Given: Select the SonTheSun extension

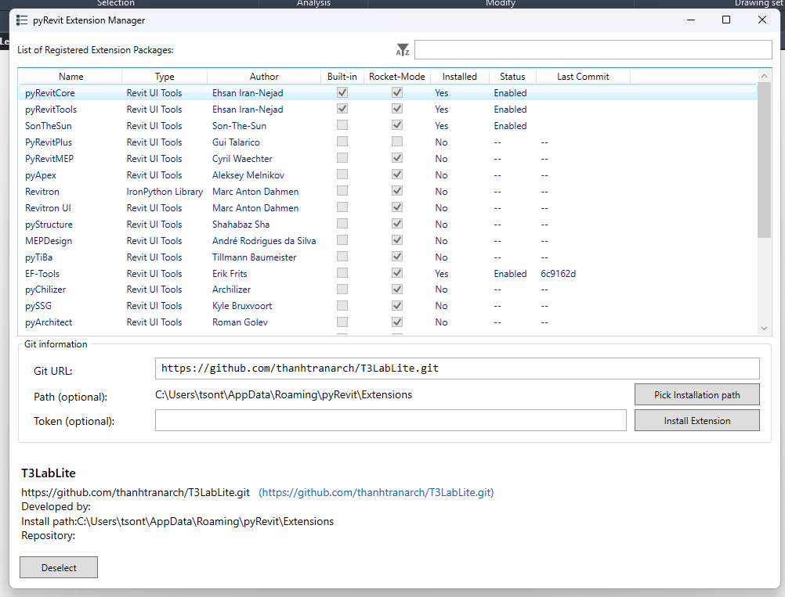Looking at the screenshot, I should [x=388, y=125].
